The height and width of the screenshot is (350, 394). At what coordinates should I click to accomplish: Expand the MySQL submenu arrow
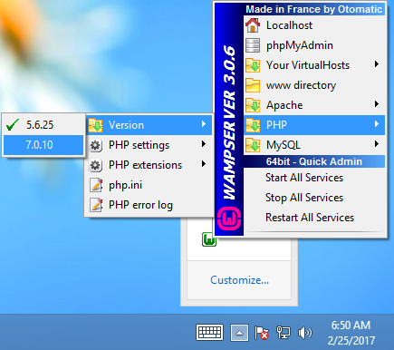[377, 144]
